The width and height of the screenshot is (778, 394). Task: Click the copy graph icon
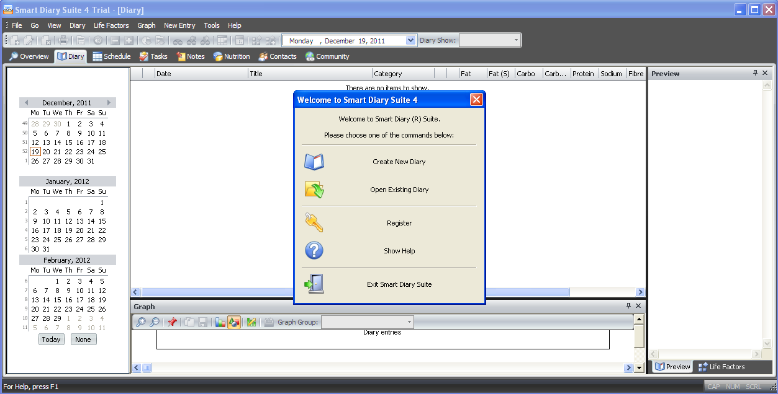pyautogui.click(x=189, y=322)
